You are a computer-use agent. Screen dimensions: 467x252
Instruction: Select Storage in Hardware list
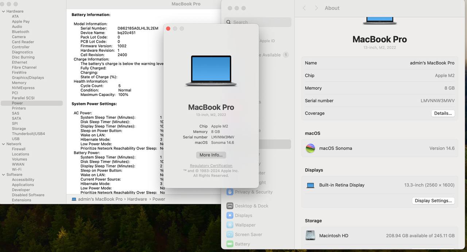click(x=19, y=129)
